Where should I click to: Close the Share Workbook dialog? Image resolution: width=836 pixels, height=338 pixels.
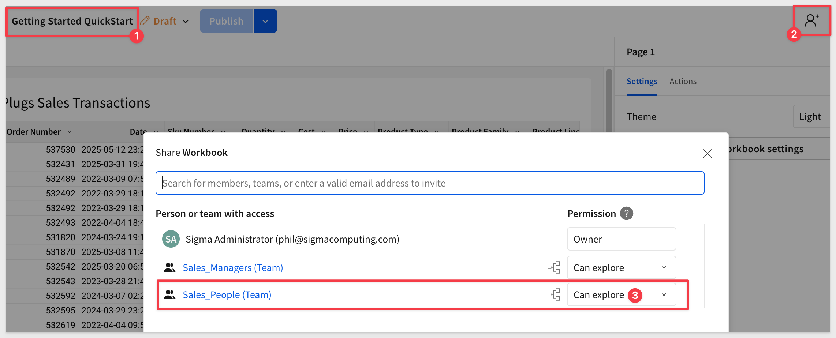tap(707, 154)
